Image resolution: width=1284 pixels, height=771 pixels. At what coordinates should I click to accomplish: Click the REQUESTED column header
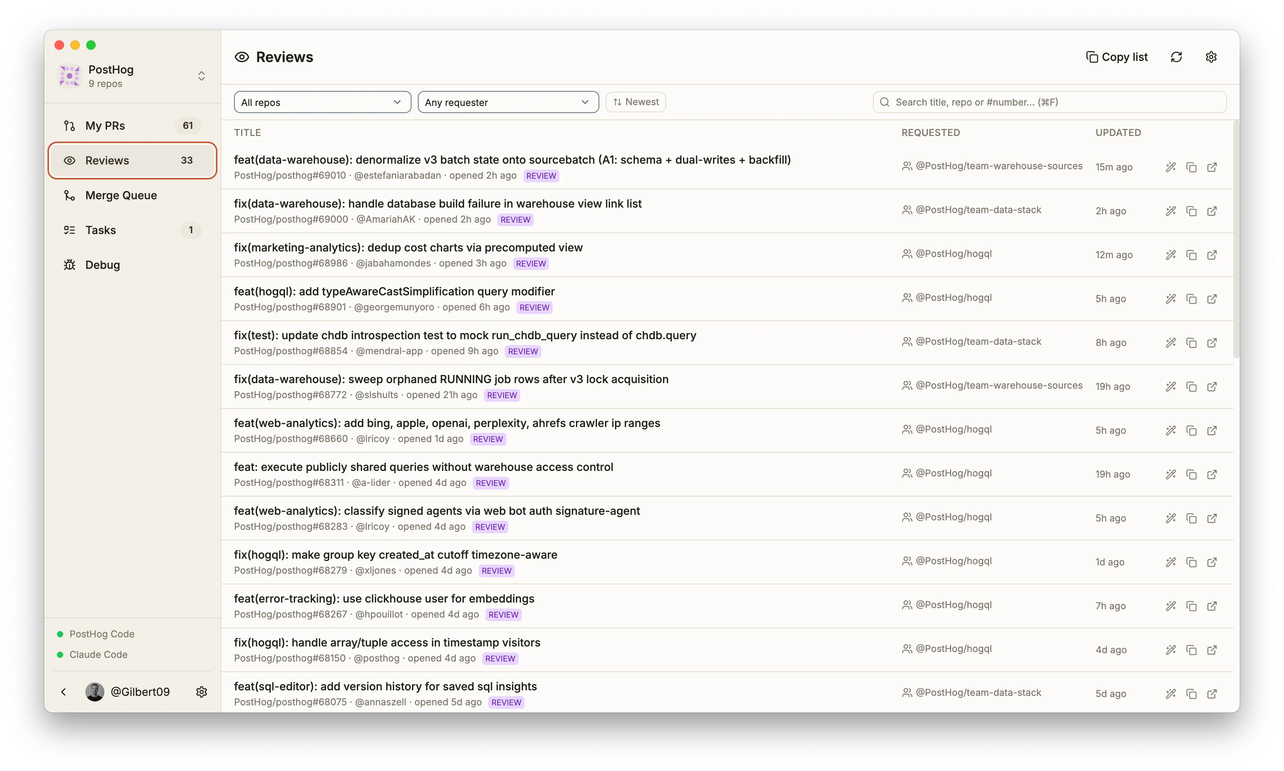pyautogui.click(x=930, y=132)
